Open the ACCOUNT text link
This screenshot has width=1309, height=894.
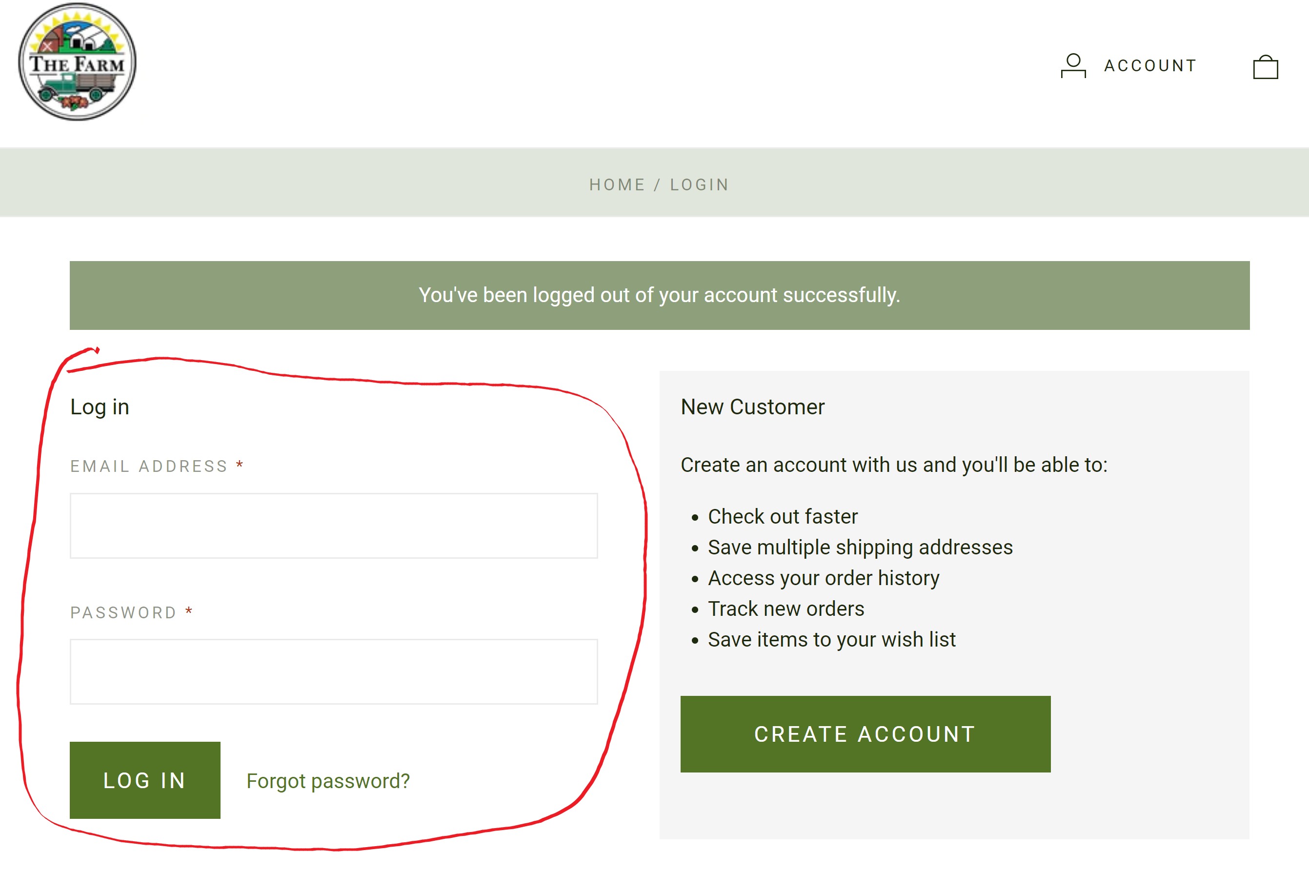point(1150,66)
